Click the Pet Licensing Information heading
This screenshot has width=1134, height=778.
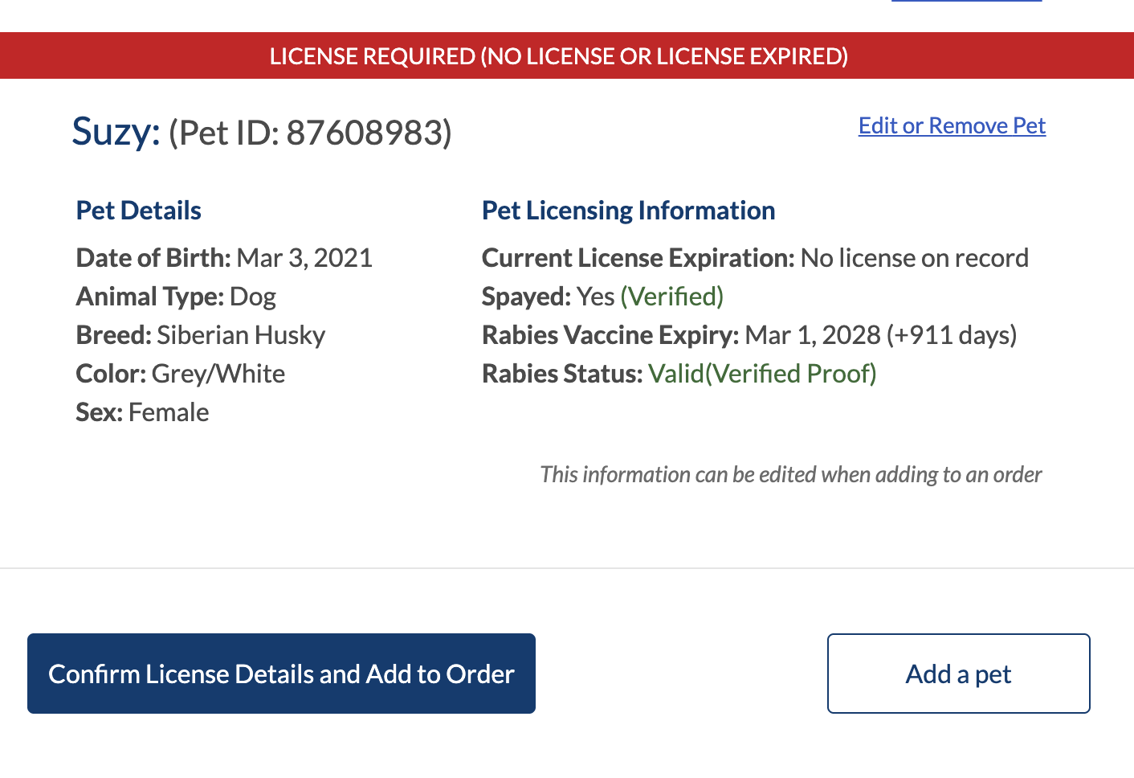click(628, 210)
